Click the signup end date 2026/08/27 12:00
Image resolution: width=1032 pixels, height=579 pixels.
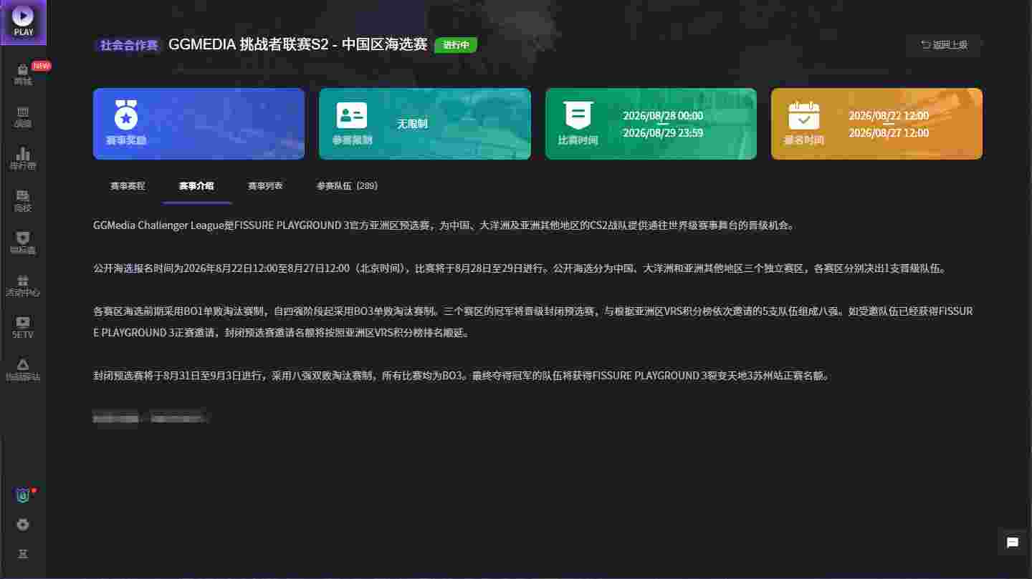(x=889, y=133)
